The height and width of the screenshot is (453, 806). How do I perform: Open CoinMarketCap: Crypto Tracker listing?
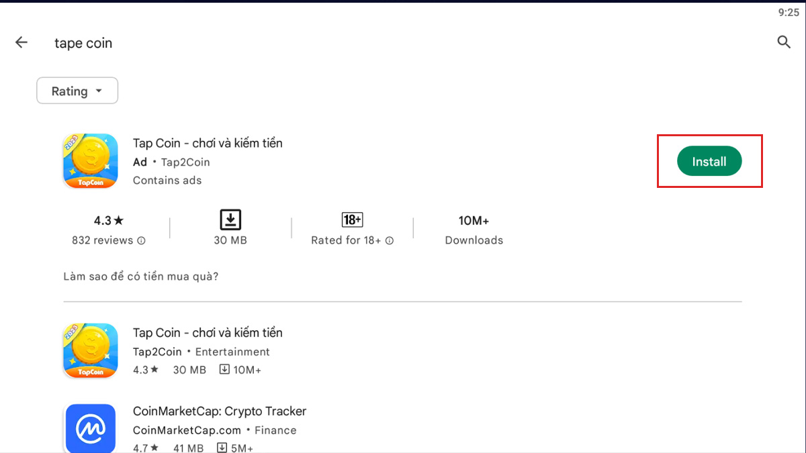[x=220, y=411]
